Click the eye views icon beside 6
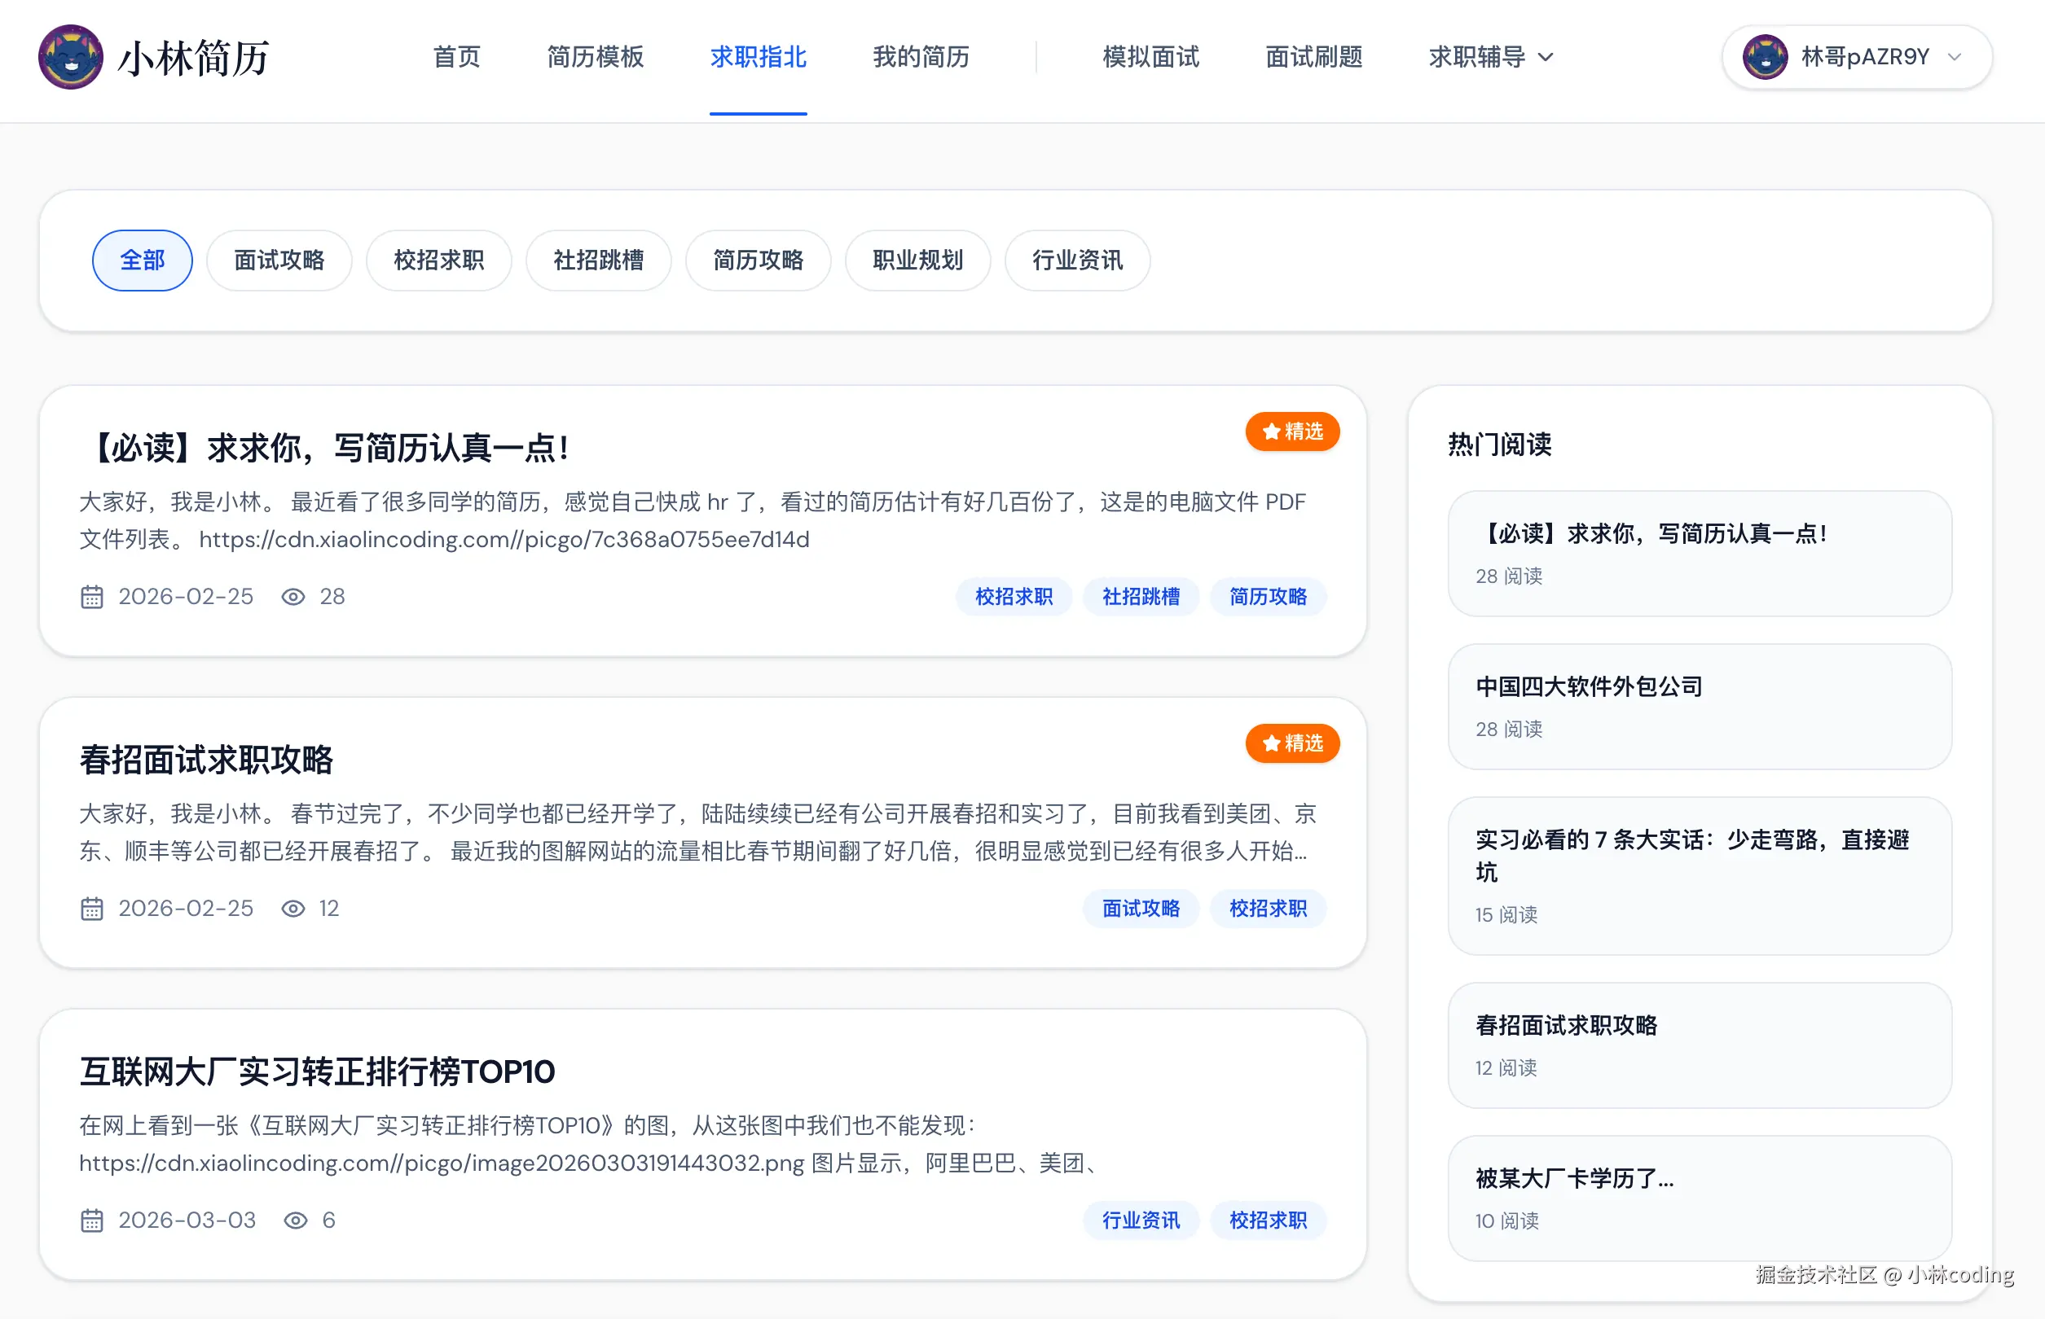The image size is (2045, 1319). point(296,1220)
